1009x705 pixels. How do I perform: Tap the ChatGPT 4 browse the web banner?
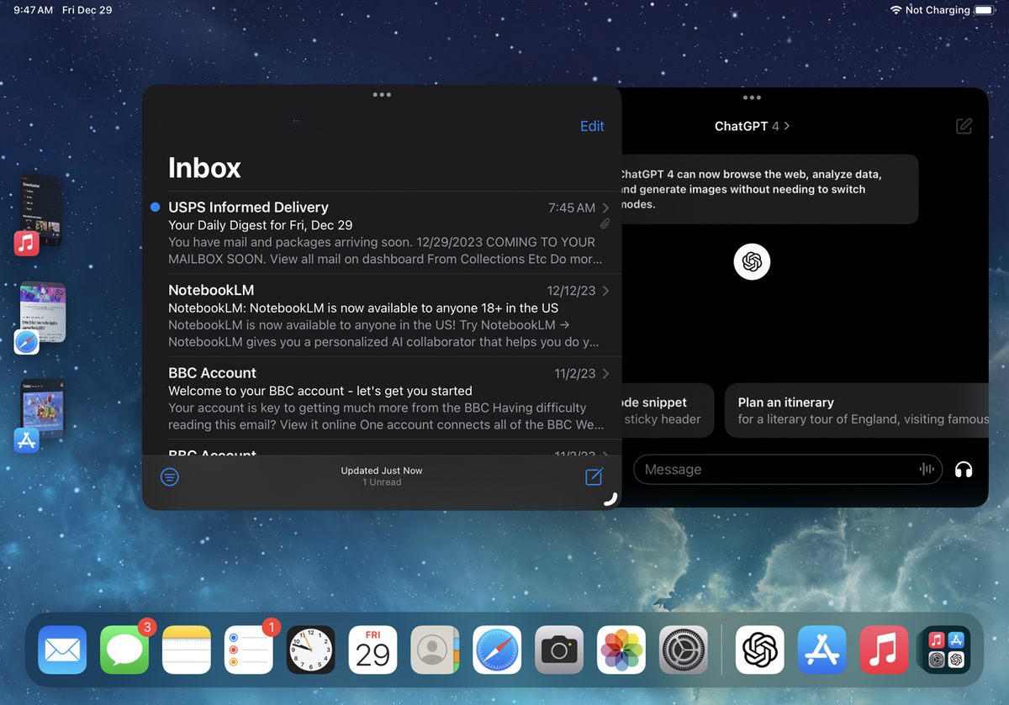(769, 189)
